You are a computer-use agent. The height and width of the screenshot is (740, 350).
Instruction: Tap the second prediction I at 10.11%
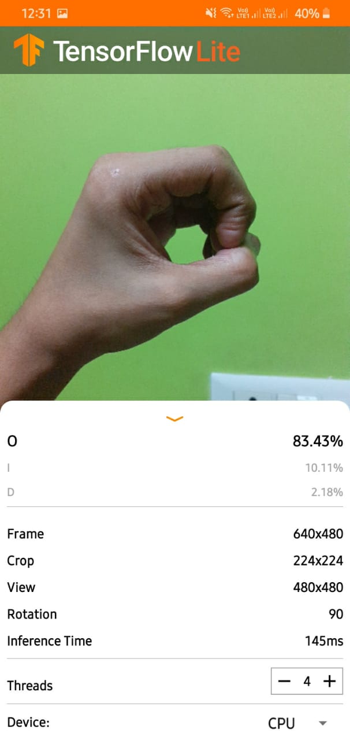point(175,467)
